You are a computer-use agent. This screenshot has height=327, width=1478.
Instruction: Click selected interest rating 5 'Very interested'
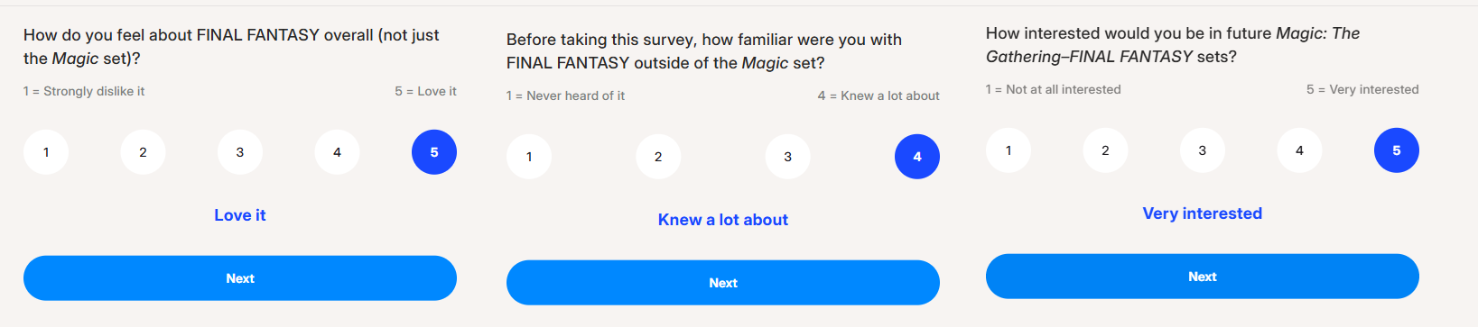point(1397,150)
